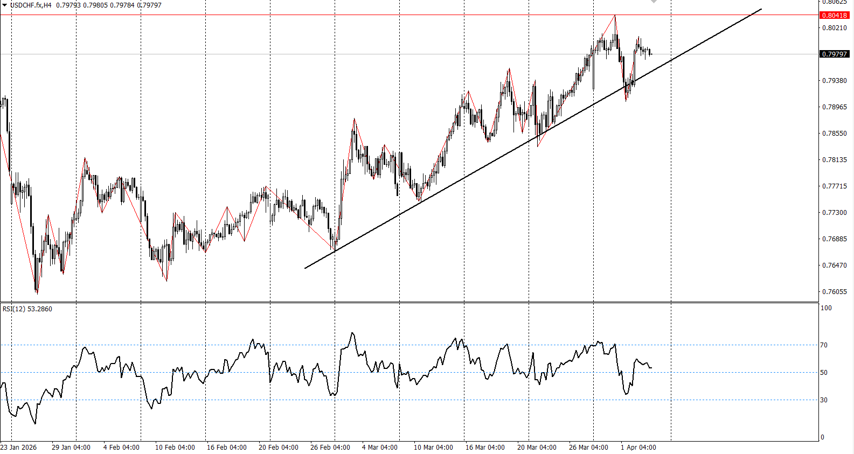This screenshot has width=854, height=454.
Task: Click the 0.76470 price scale label
Action: click(x=834, y=265)
